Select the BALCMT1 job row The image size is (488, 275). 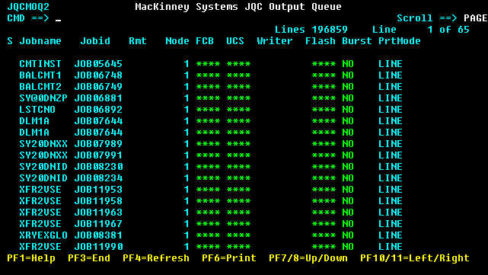point(211,75)
